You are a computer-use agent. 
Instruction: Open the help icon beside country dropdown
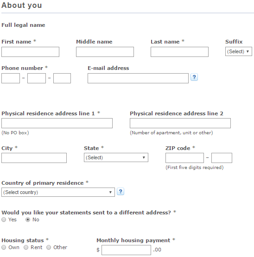pos(121,191)
